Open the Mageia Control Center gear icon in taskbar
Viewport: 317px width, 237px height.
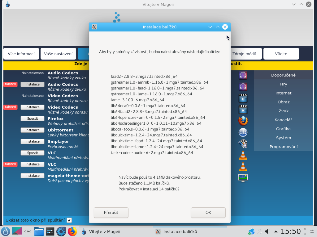(x=61, y=231)
